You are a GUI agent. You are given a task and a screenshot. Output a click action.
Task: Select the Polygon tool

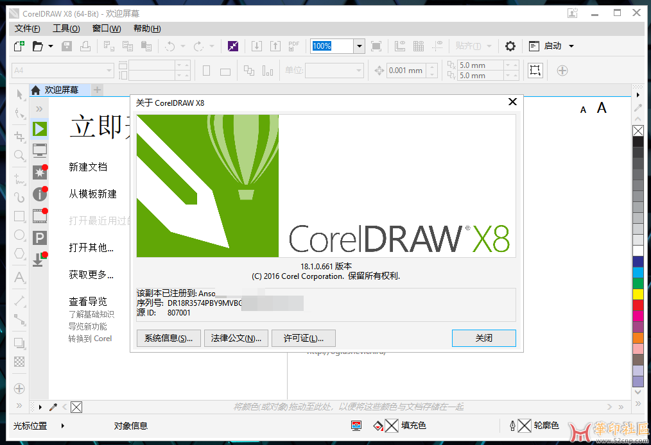[x=19, y=253]
